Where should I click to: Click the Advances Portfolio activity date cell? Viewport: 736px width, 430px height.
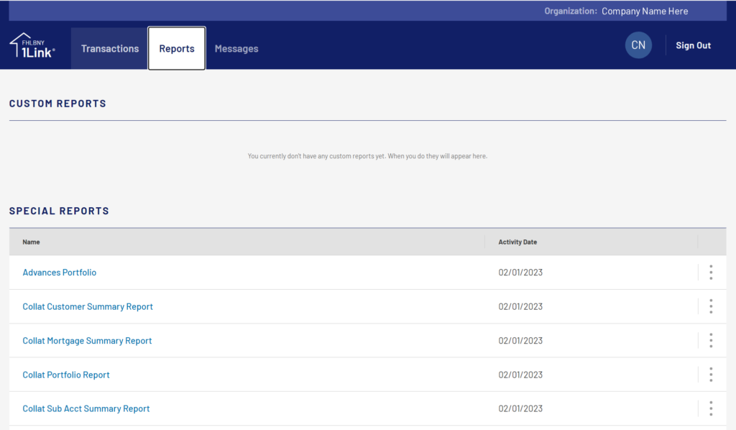click(x=520, y=273)
